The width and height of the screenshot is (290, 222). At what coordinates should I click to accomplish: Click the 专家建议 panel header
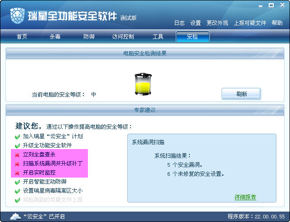tap(145, 110)
